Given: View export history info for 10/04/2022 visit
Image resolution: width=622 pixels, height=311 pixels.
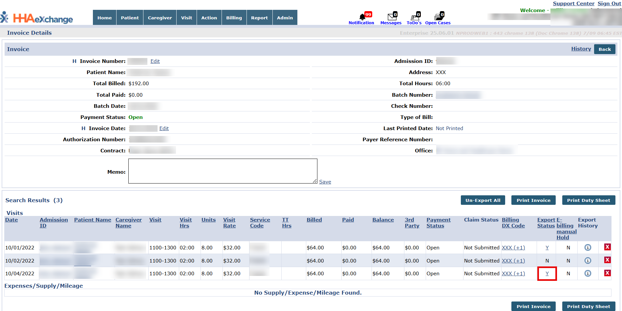Looking at the screenshot, I should (x=588, y=273).
